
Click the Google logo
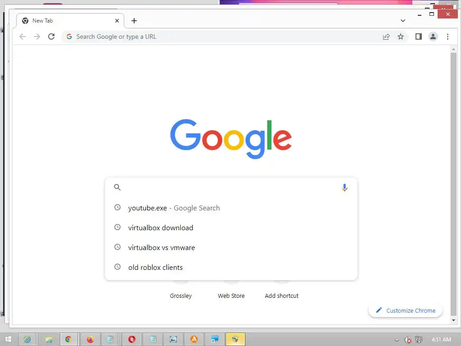point(231,139)
